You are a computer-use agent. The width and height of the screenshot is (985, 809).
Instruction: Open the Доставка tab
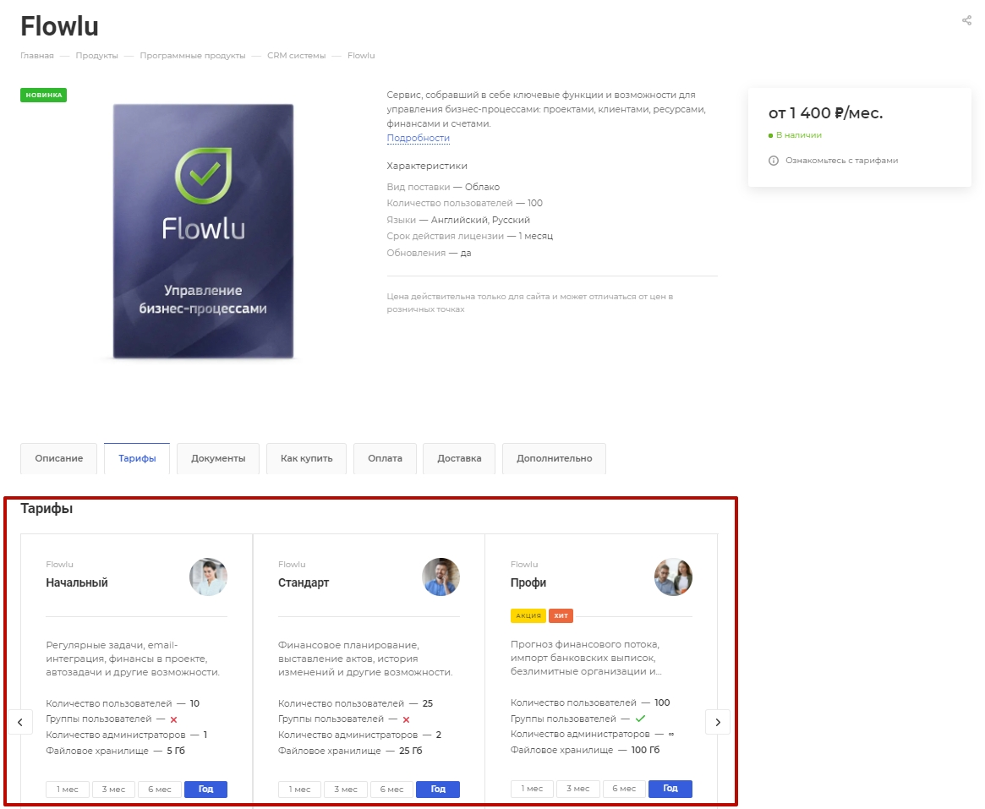coord(459,458)
